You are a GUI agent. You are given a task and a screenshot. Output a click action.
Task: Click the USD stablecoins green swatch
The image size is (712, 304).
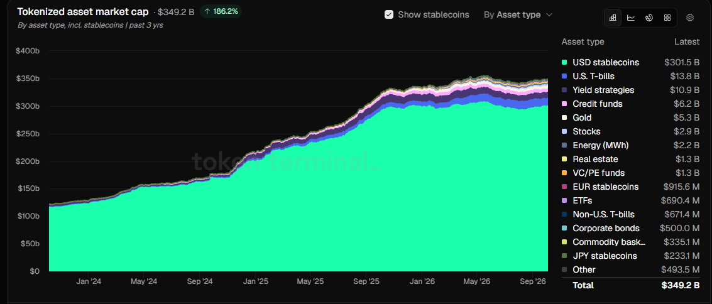click(x=564, y=63)
